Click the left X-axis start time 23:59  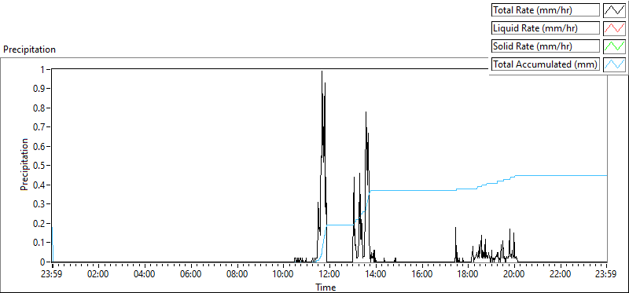click(52, 275)
